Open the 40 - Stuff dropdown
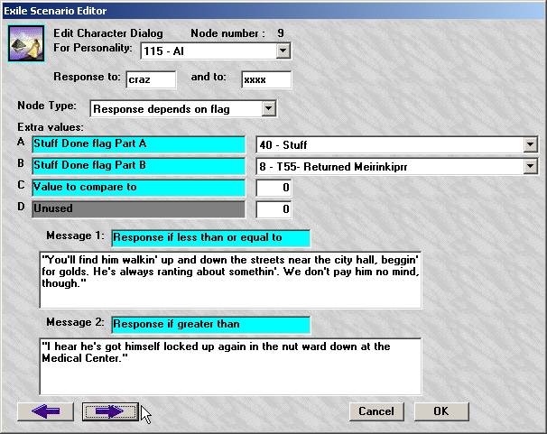Image resolution: width=547 pixels, height=434 pixels. (529, 144)
